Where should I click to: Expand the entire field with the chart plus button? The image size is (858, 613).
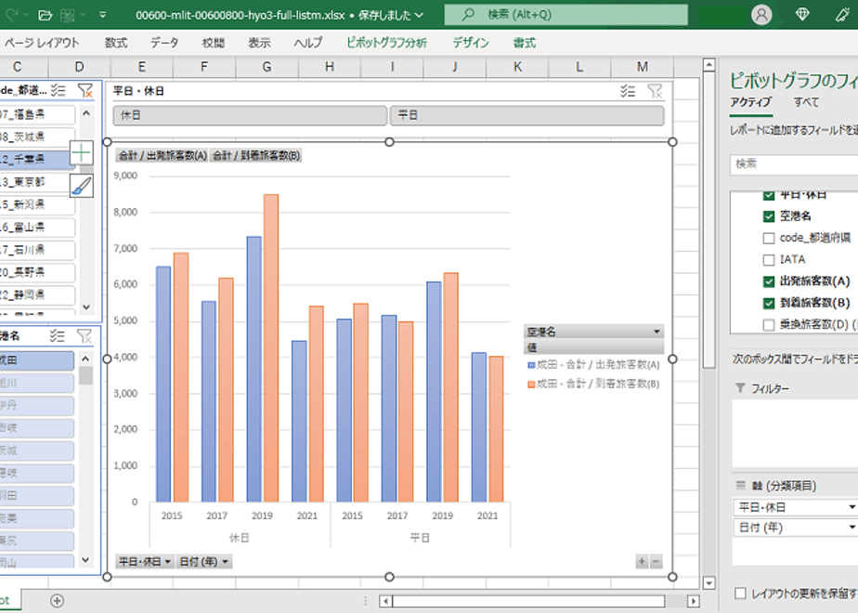[642, 562]
